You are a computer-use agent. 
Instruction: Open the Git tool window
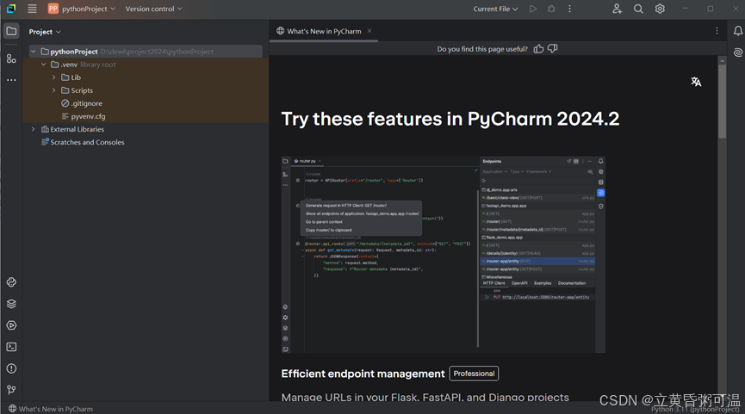click(x=11, y=390)
